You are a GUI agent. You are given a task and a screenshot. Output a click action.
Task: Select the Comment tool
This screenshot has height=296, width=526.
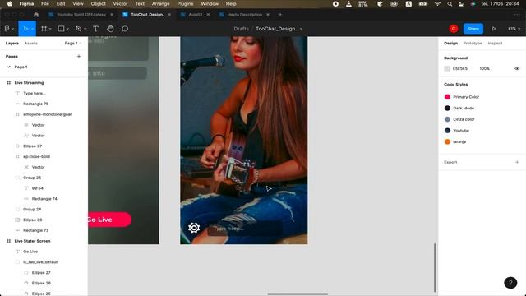click(x=125, y=29)
